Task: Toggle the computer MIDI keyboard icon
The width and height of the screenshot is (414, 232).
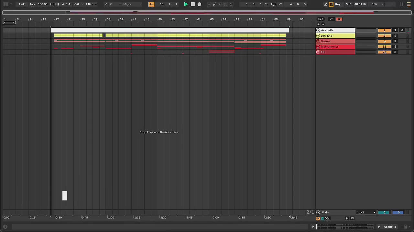Action: coord(331,4)
